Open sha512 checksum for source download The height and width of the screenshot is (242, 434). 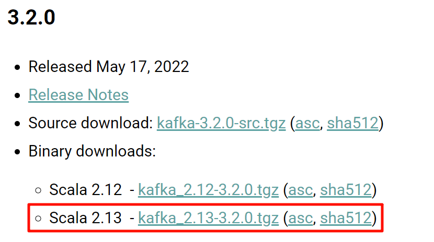[352, 124]
